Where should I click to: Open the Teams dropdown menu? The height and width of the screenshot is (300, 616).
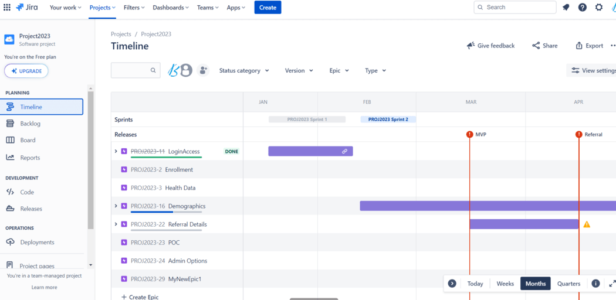[208, 8]
